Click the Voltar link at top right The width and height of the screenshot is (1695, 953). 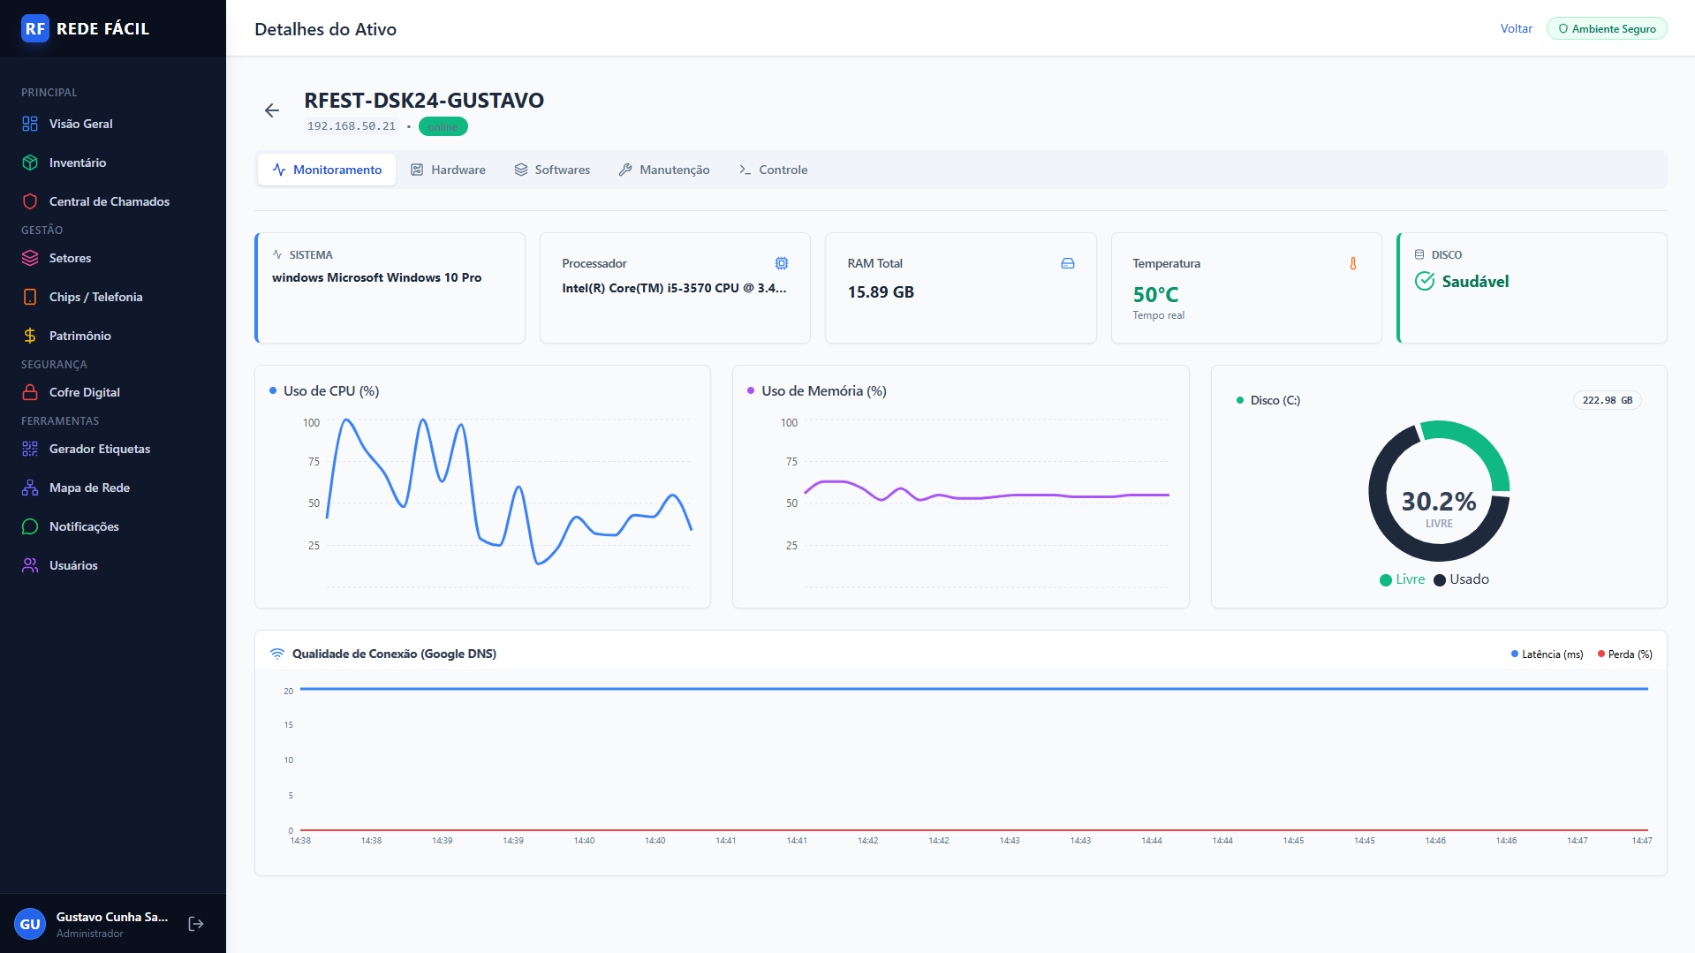coord(1516,28)
